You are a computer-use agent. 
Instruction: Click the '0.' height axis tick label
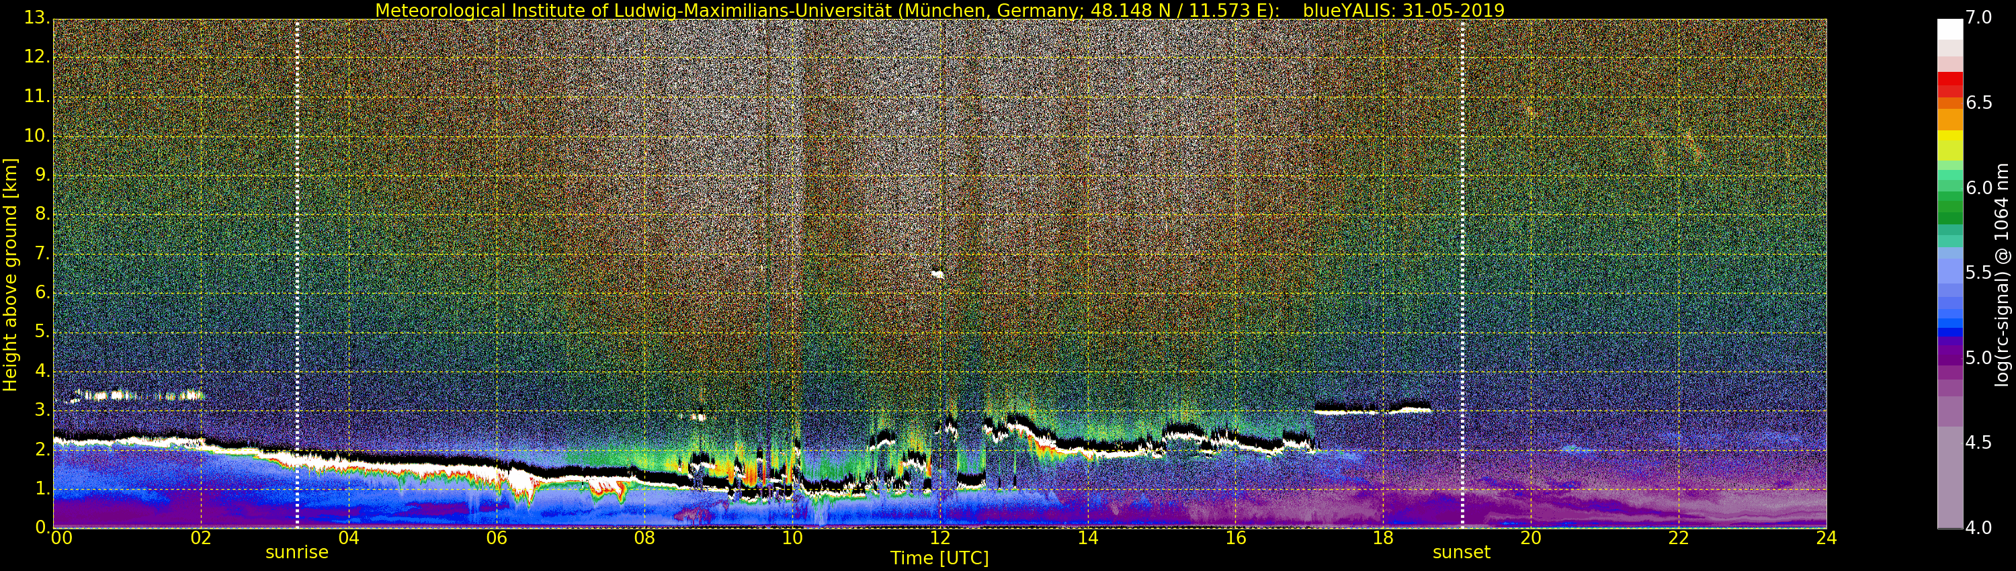pyautogui.click(x=42, y=527)
